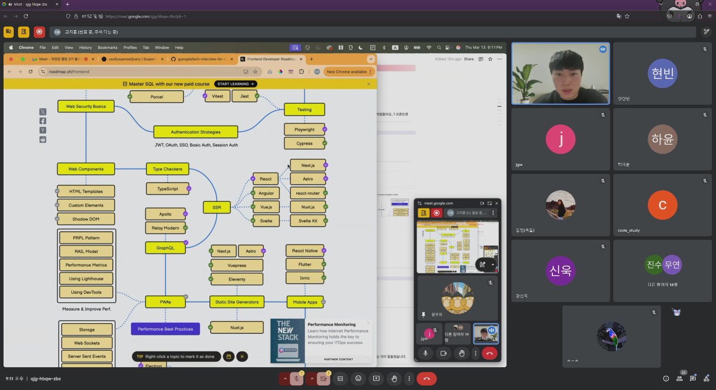Switch to useSuspenseQuery tab in shared Chrome
The image size is (716, 390).
pyautogui.click(x=132, y=59)
